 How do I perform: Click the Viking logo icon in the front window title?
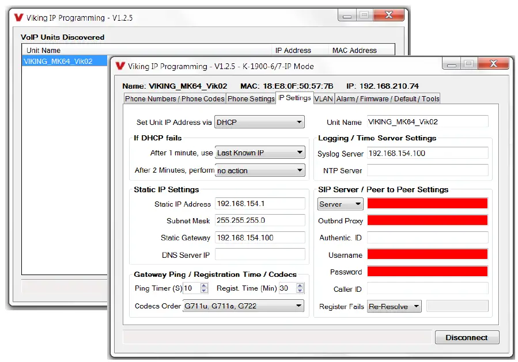pyautogui.click(x=120, y=66)
